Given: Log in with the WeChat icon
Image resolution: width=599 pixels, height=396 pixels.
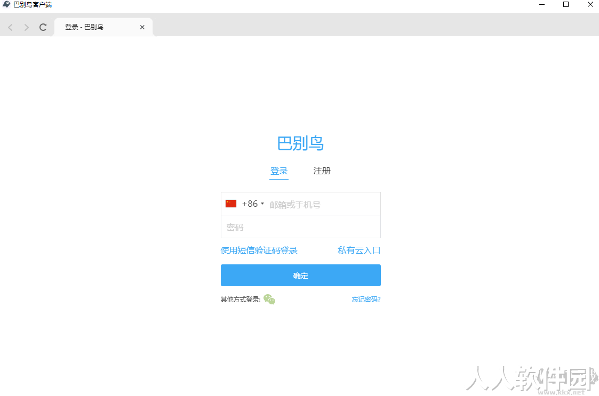Looking at the screenshot, I should (269, 300).
